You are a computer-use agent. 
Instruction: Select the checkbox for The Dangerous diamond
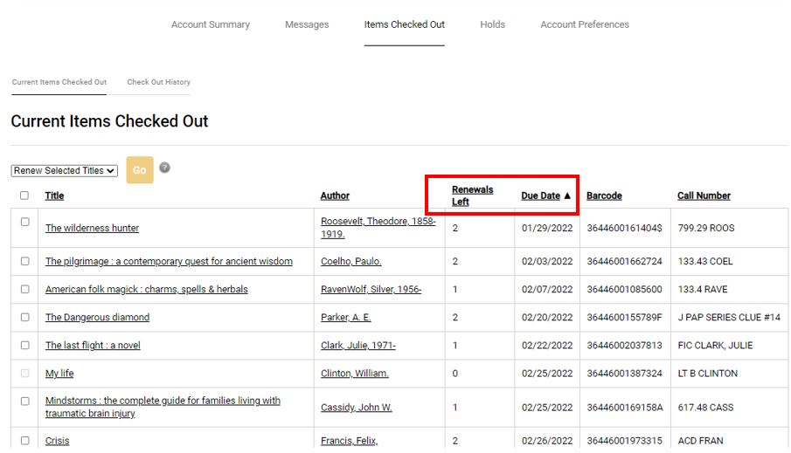pos(24,317)
